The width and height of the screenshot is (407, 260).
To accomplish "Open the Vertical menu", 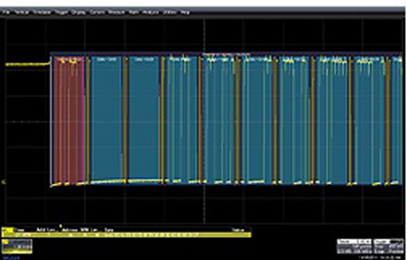I will pos(21,12).
